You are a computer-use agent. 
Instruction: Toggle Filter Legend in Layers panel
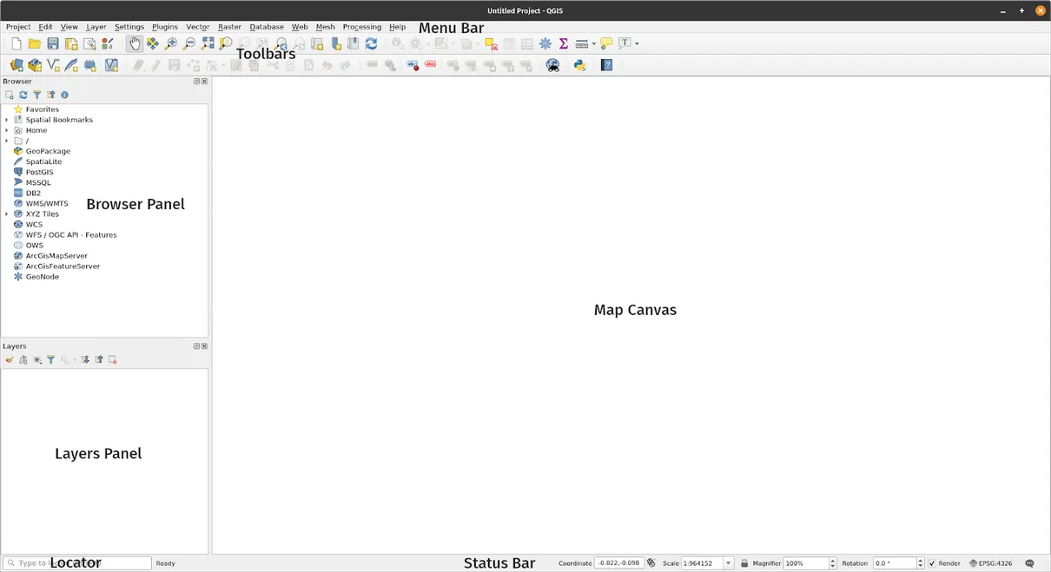click(50, 359)
